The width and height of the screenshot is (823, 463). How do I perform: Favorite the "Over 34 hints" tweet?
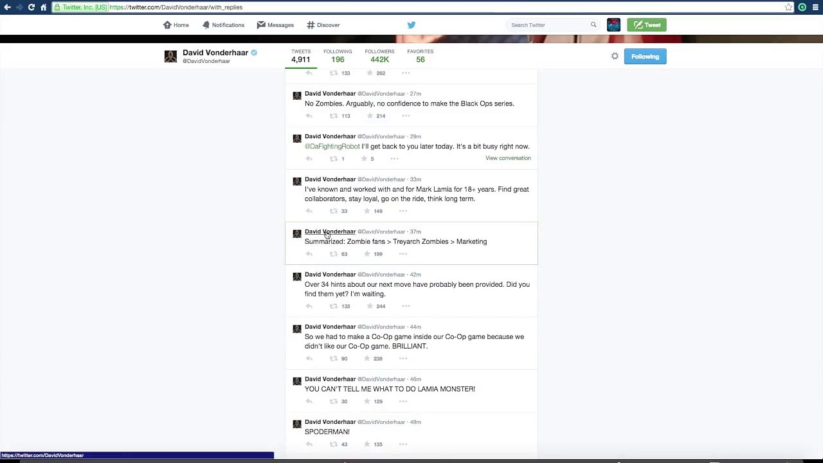coord(370,306)
